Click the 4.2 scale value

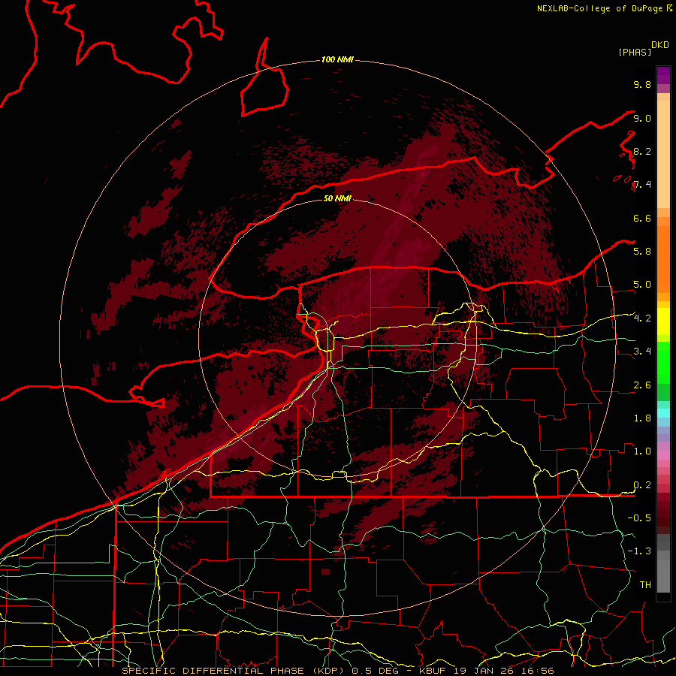click(x=642, y=318)
